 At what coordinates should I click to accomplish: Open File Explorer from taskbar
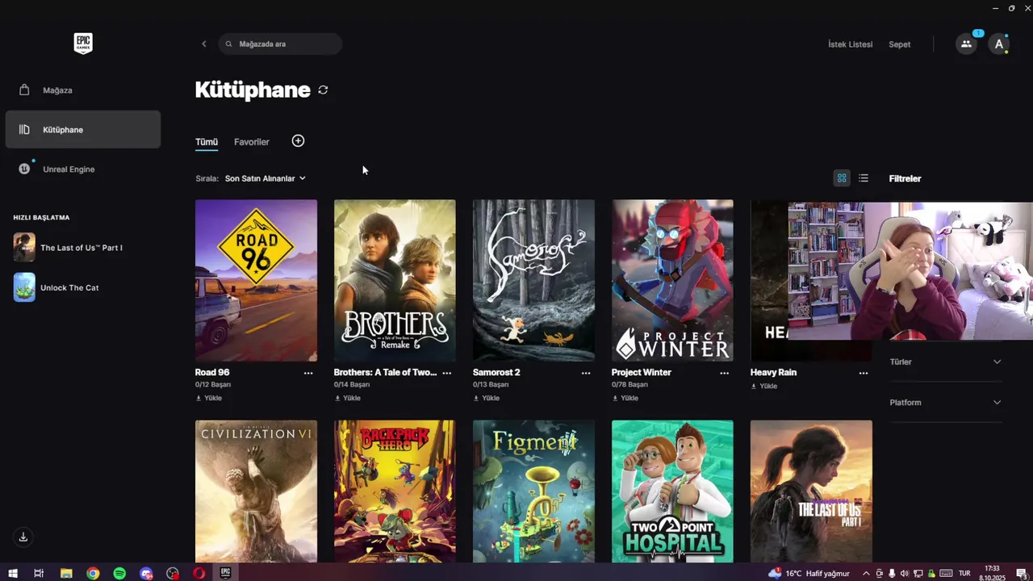(66, 574)
